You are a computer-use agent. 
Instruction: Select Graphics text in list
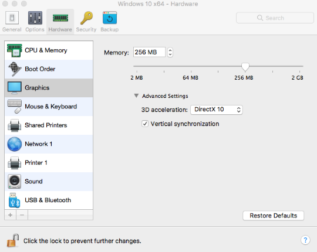pyautogui.click(x=37, y=88)
